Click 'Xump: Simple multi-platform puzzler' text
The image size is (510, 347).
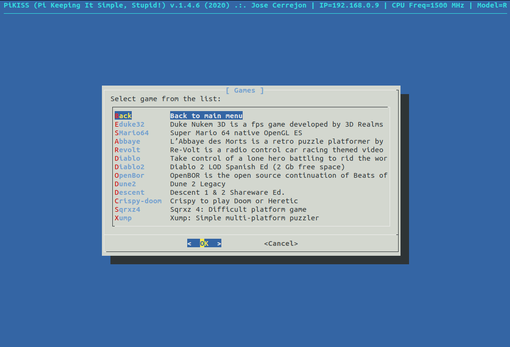pyautogui.click(x=245, y=218)
